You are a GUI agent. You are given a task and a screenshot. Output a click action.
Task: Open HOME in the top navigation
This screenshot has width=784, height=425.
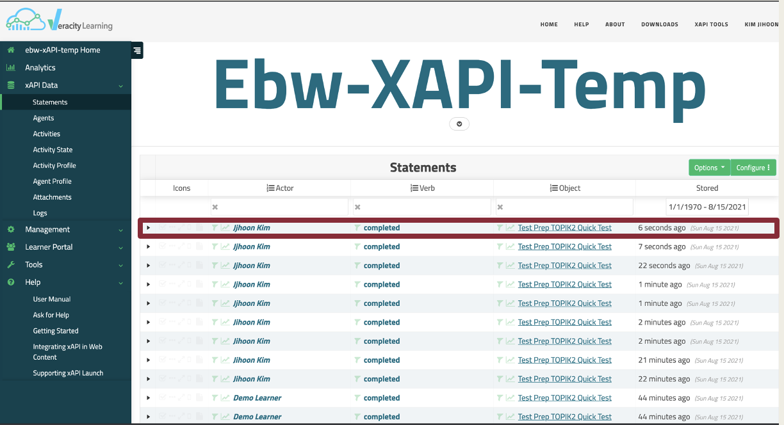(549, 24)
